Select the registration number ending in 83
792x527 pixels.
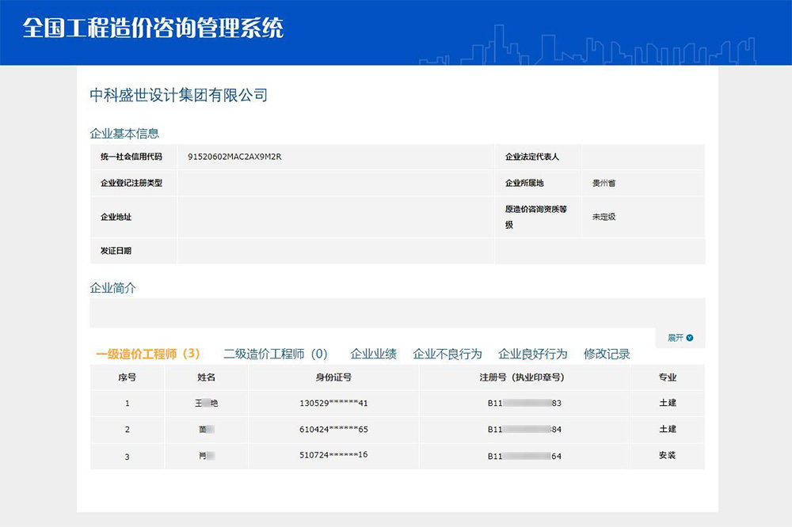pos(524,404)
